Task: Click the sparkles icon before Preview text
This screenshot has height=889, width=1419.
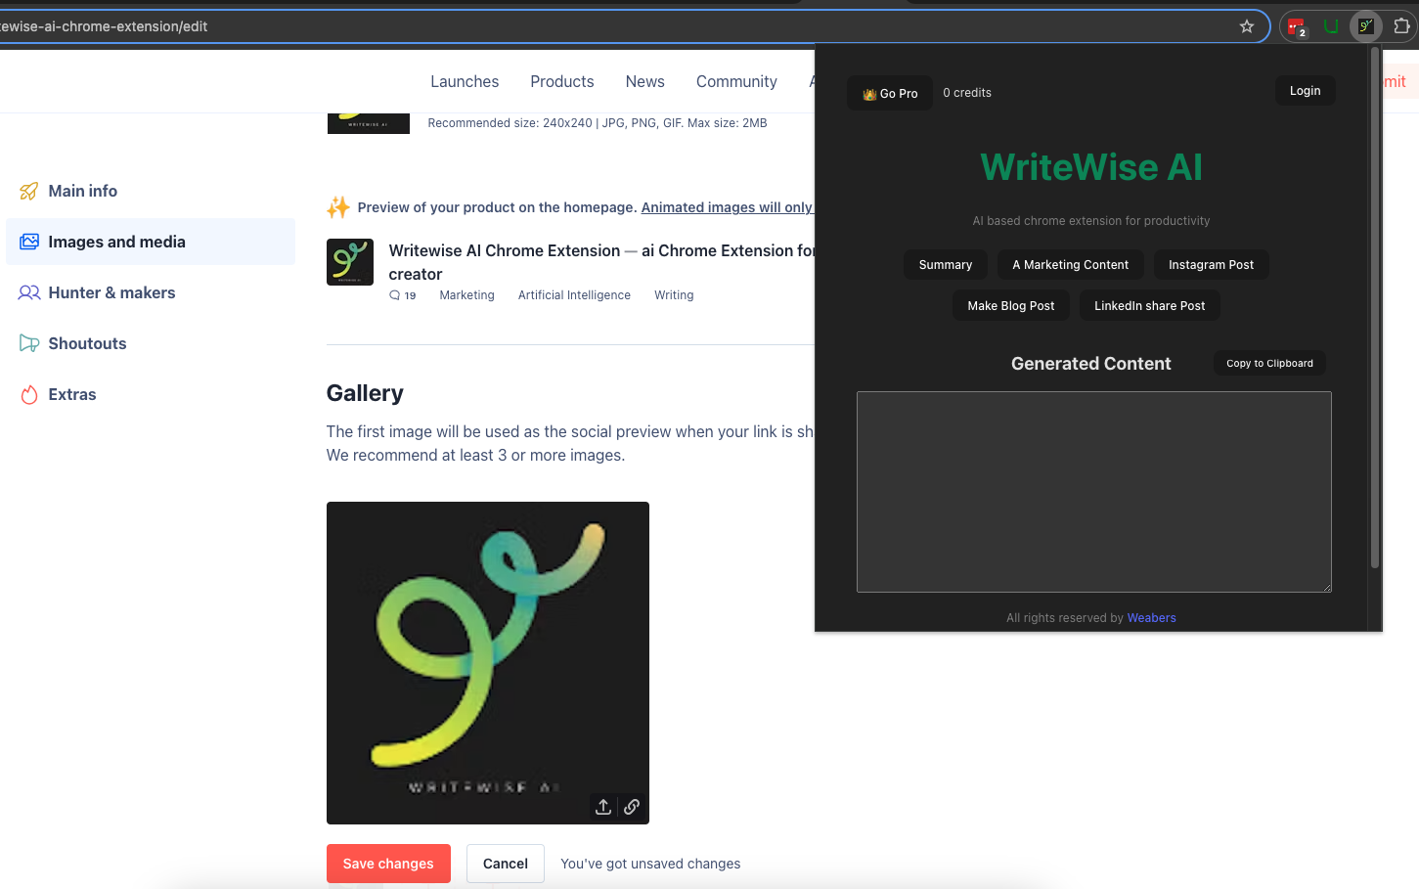Action: pyautogui.click(x=338, y=207)
